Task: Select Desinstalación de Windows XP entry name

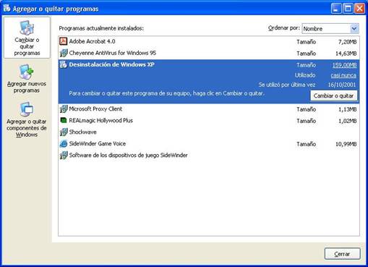Action: (111, 64)
